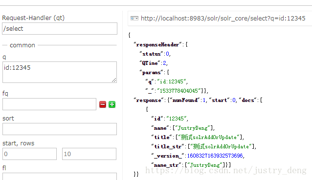The width and height of the screenshot is (312, 180).
Task: Click the params q value "id:12345"
Action: pyautogui.click(x=172, y=81)
